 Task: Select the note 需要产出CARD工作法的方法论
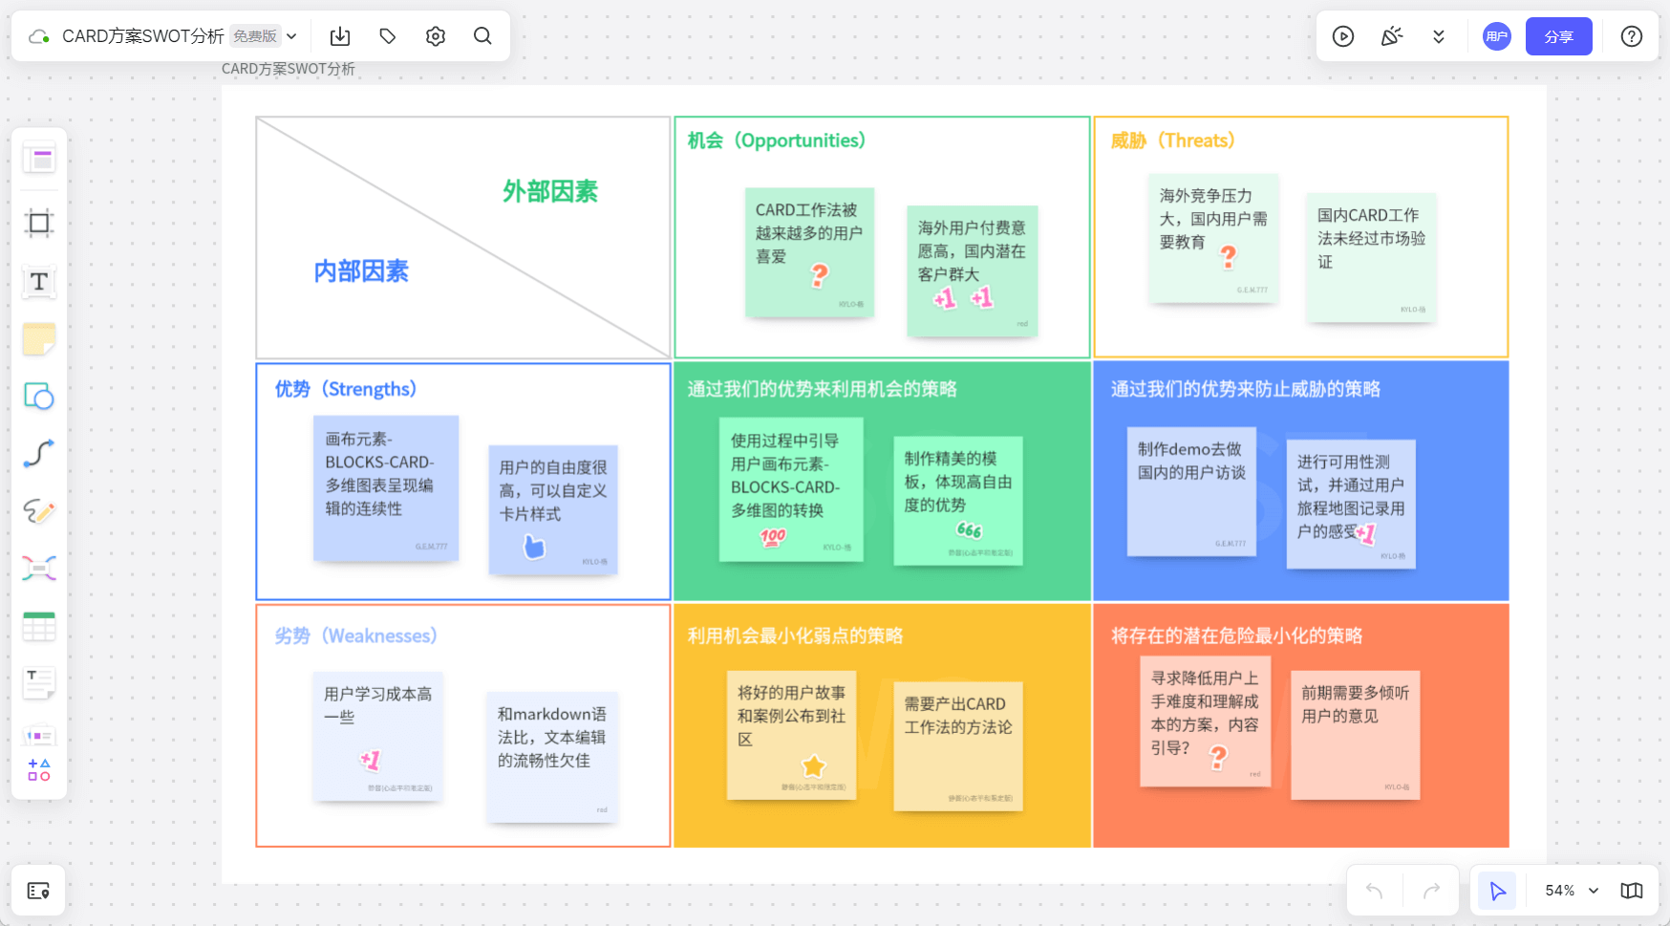958,746
